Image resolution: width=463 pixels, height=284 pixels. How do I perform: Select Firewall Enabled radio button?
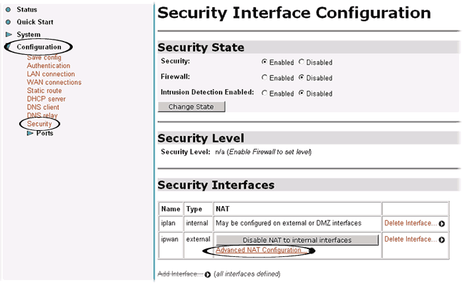coord(265,78)
